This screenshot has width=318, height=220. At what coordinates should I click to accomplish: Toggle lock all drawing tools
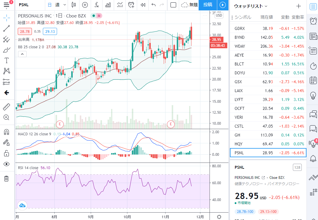7,153
